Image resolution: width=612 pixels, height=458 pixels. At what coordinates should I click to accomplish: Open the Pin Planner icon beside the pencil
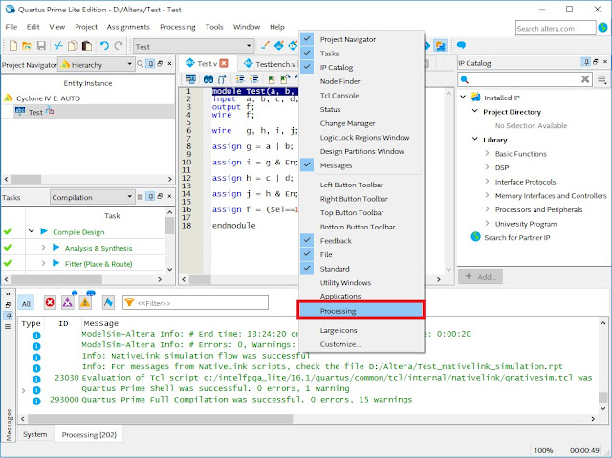[278, 46]
